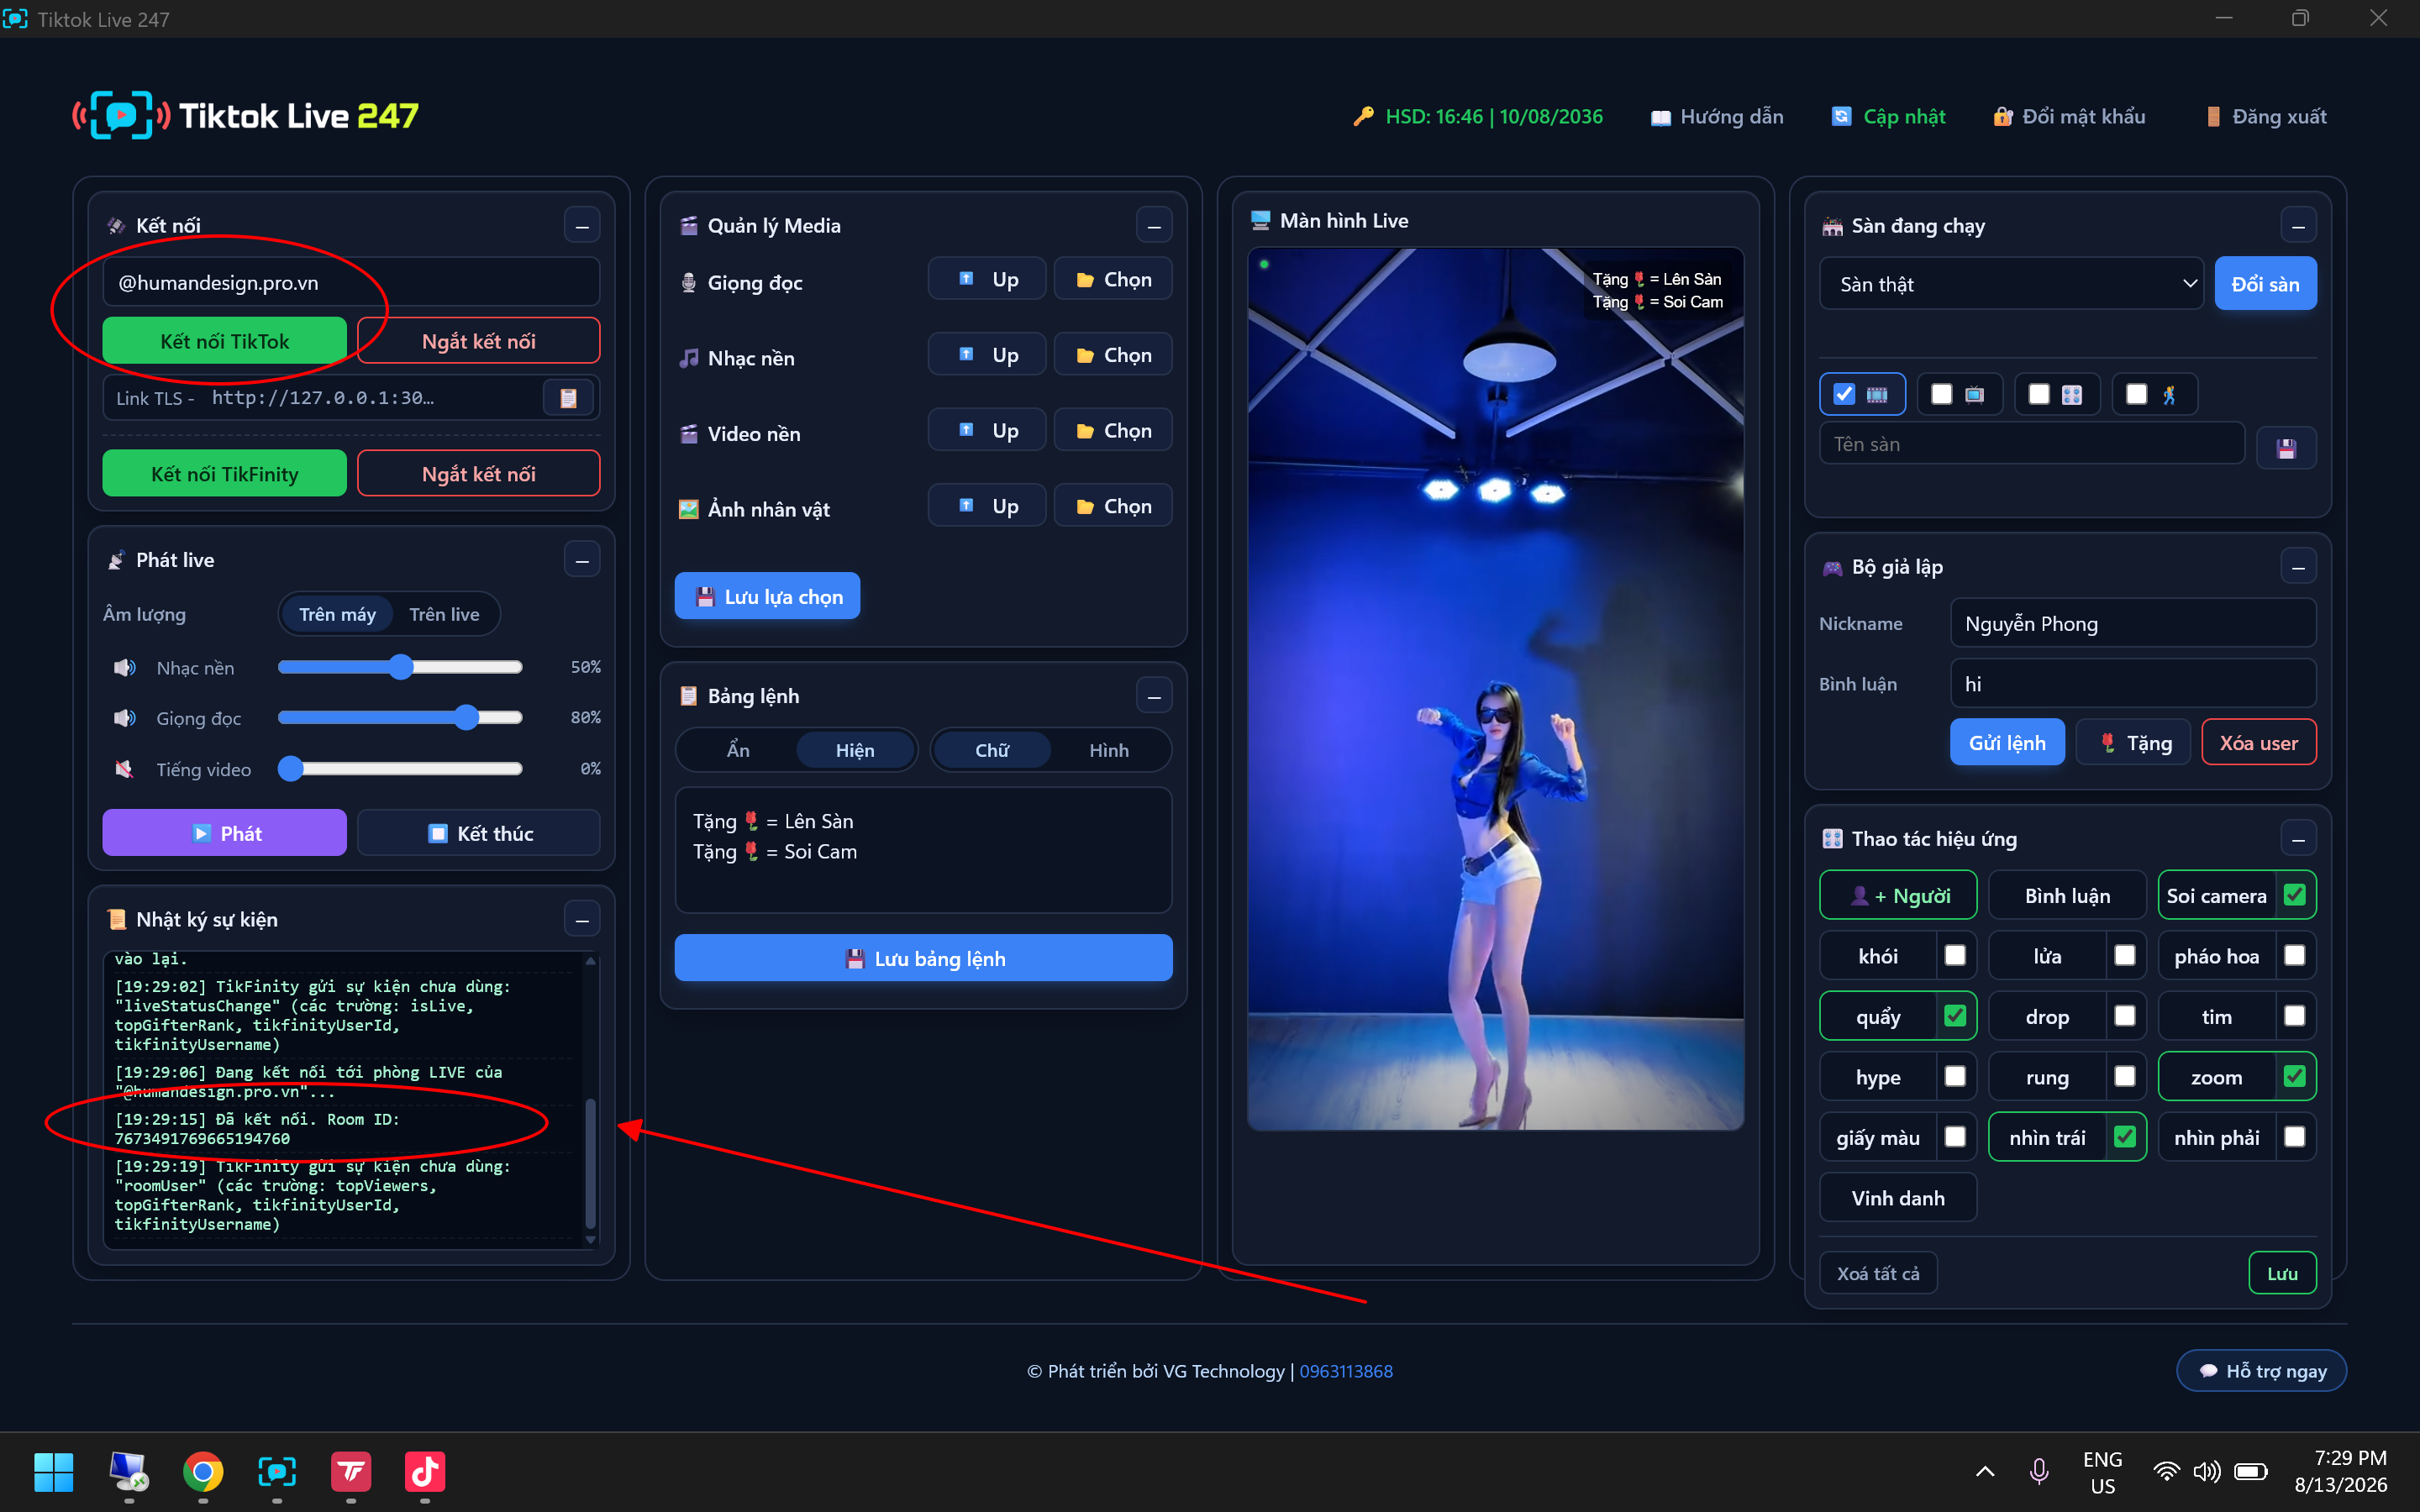Viewport: 2420px width, 1512px height.
Task: Open Google Chrome from the taskbar
Action: pos(203,1471)
